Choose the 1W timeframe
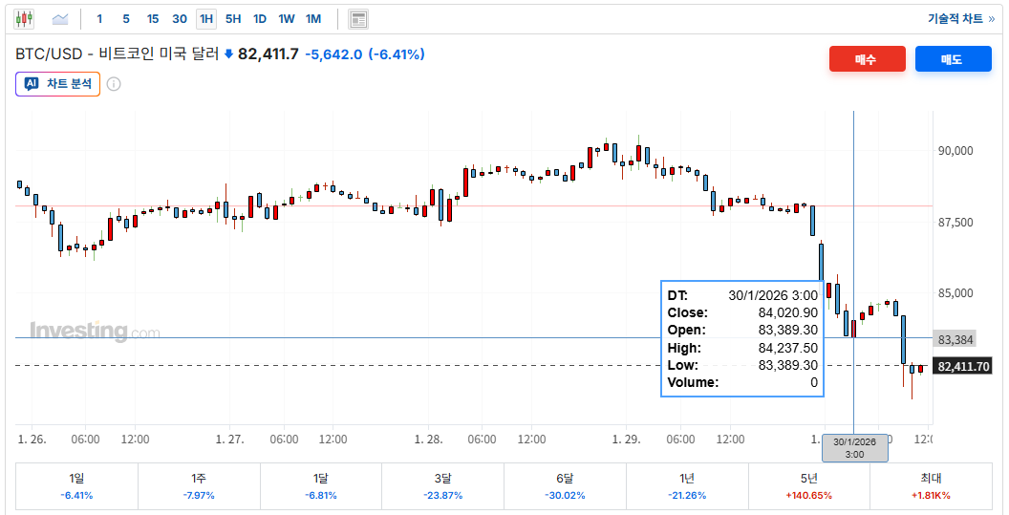 tap(287, 19)
